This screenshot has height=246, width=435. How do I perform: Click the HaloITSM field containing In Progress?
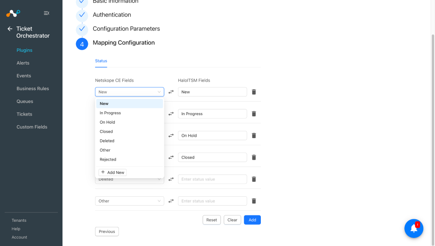(x=212, y=114)
